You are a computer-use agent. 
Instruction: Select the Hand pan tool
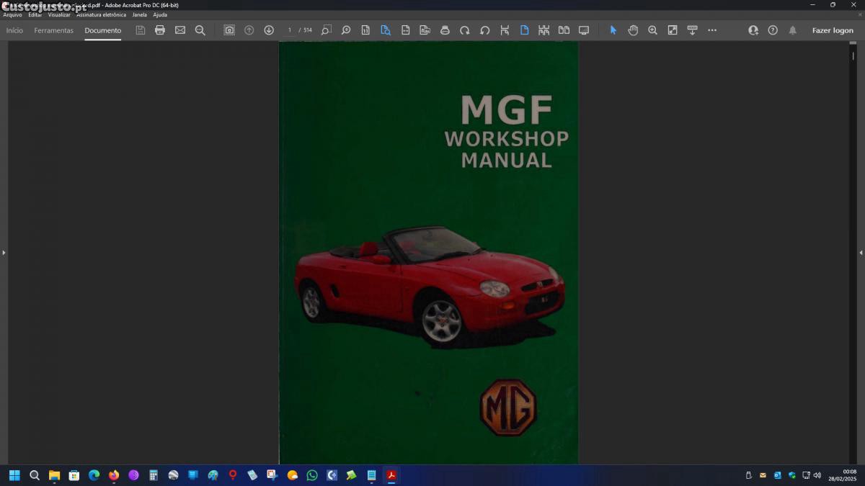[x=633, y=30]
